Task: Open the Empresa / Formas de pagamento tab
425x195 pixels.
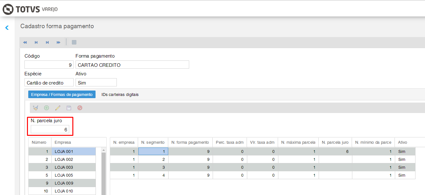Action: (x=62, y=95)
